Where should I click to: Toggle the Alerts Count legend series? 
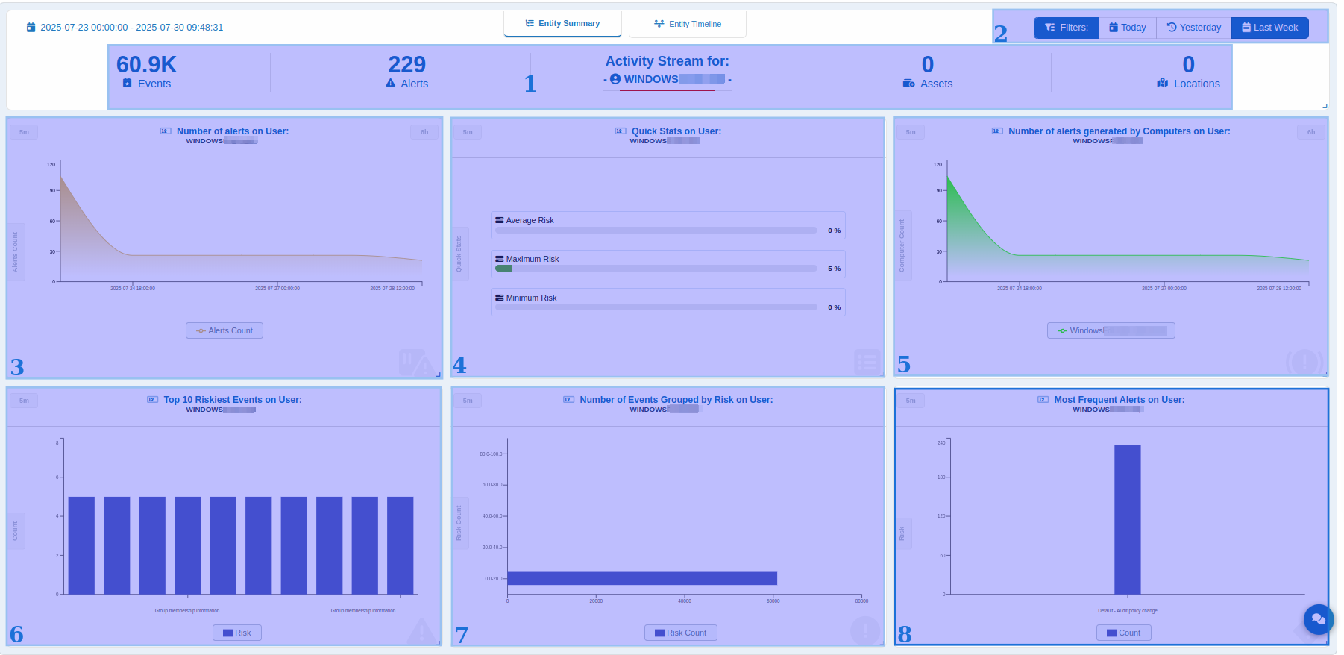coord(224,330)
